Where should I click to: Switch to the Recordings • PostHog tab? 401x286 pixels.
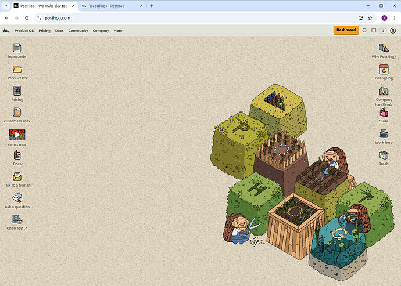[108, 6]
